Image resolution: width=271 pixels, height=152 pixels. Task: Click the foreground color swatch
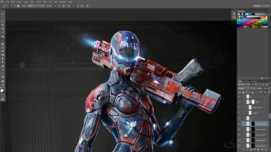click(2, 90)
